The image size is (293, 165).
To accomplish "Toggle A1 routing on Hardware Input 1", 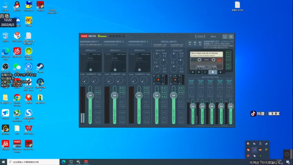I will [98, 88].
